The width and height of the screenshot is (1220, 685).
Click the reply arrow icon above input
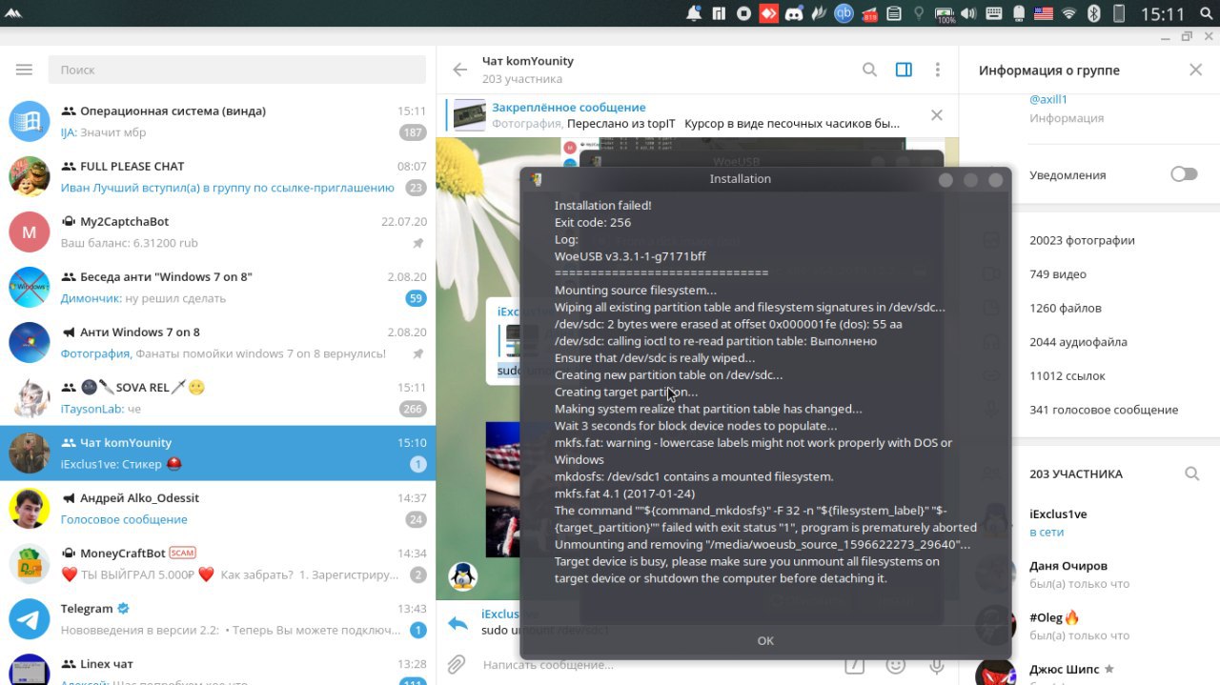(457, 623)
